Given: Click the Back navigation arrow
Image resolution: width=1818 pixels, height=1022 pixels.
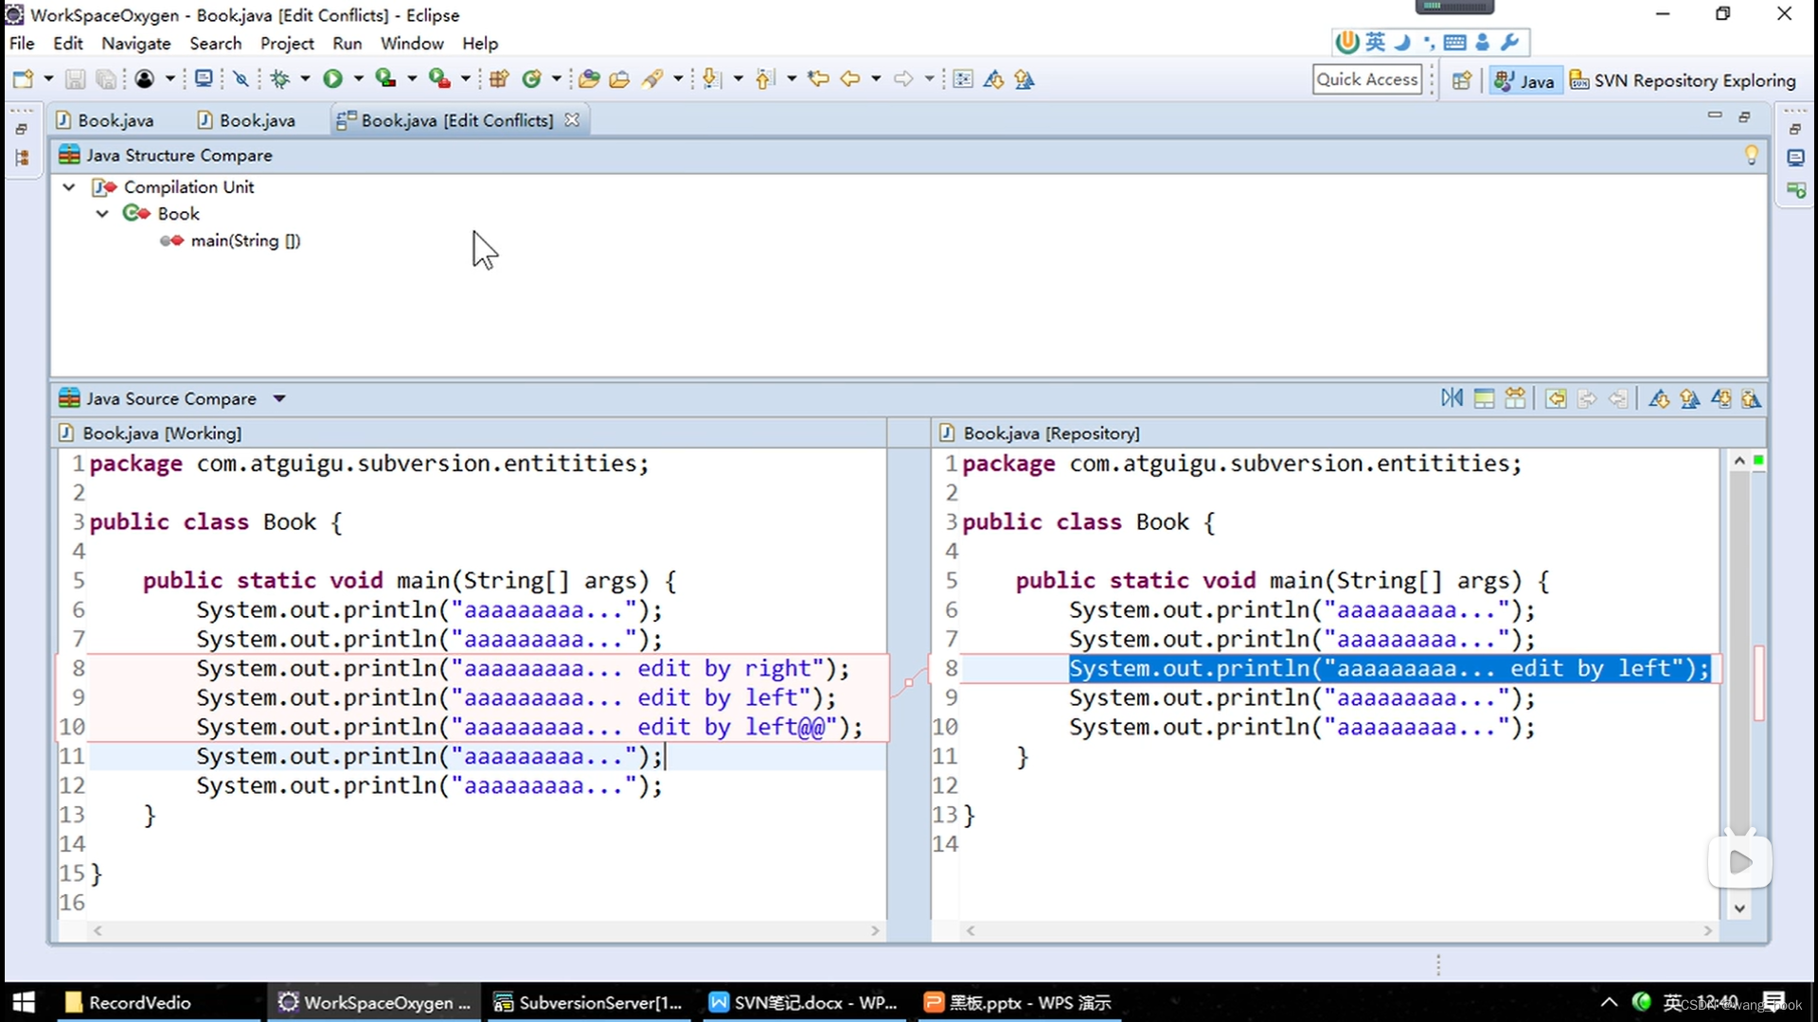Looking at the screenshot, I should [850, 79].
